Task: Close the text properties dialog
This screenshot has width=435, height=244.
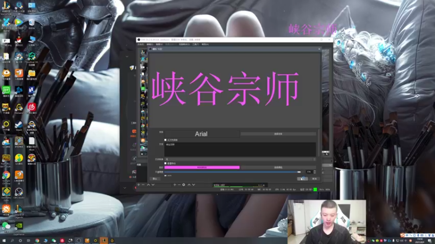Action: (319, 49)
